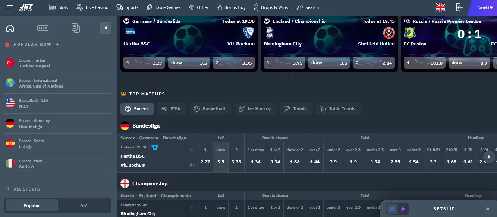Open the bet history sheets icon
This screenshot has width=497, height=217.
(76, 28)
